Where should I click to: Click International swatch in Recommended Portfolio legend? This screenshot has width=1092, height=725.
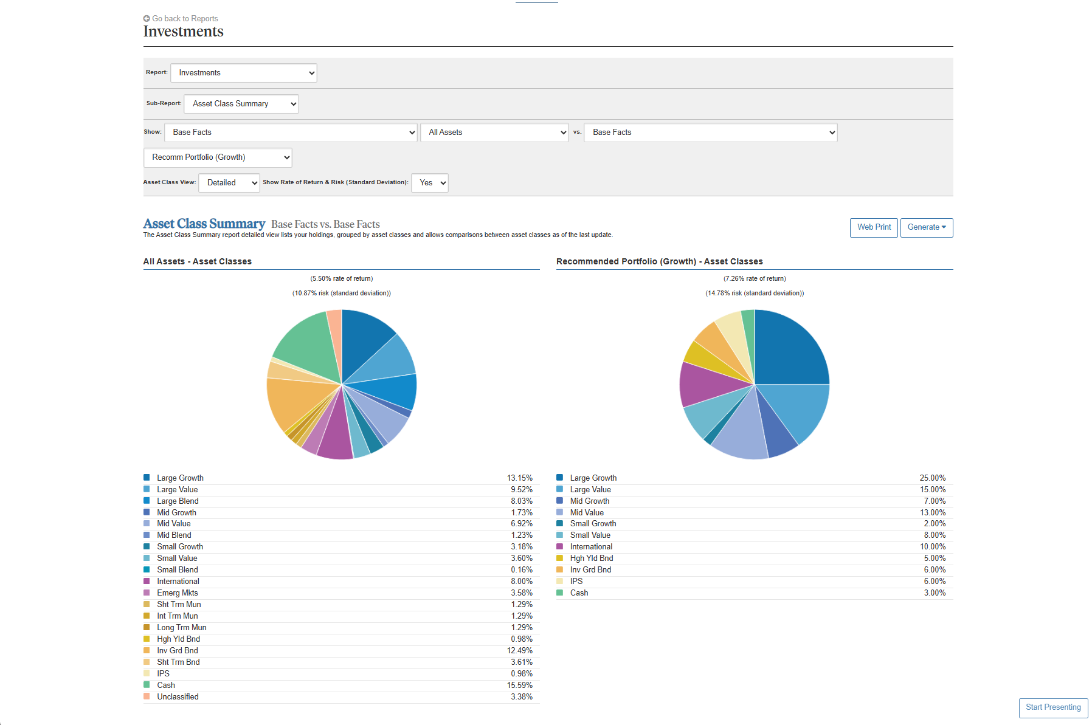(x=559, y=546)
